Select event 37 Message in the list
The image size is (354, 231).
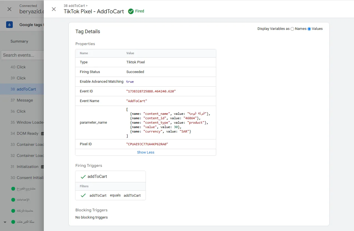pyautogui.click(x=22, y=100)
